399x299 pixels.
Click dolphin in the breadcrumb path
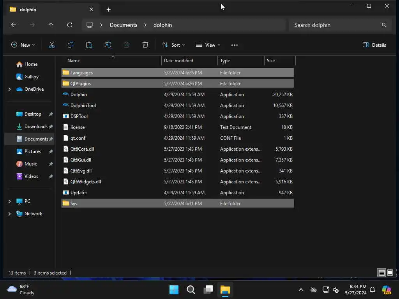click(162, 25)
